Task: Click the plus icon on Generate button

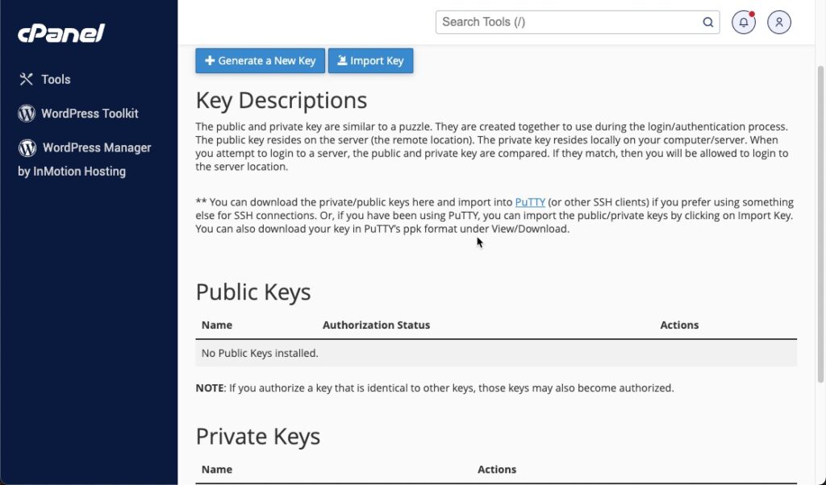Action: (x=210, y=60)
